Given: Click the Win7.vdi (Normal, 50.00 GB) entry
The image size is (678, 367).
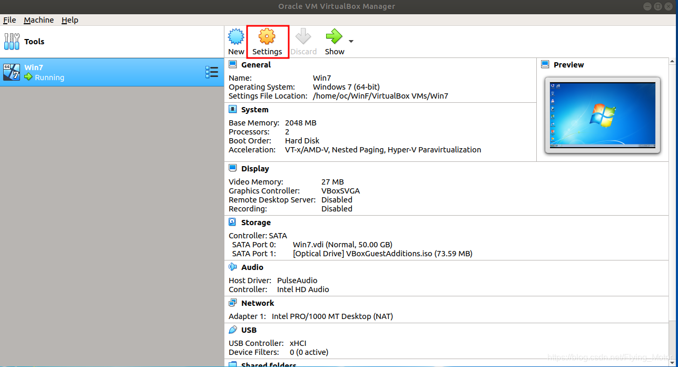Looking at the screenshot, I should pos(342,245).
